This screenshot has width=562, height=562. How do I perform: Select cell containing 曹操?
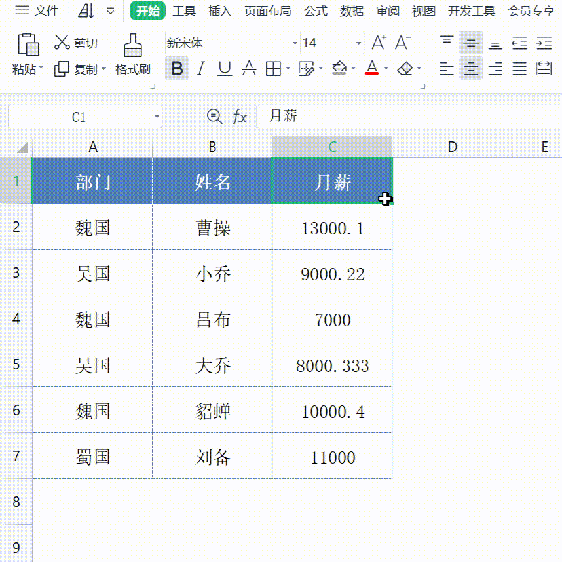[212, 227]
